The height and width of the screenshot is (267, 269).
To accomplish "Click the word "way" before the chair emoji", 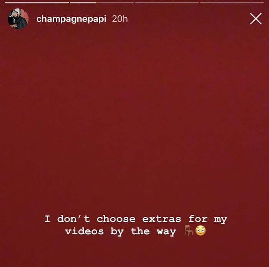I will (x=166, y=232).
